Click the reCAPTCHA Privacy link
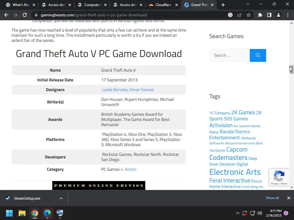Viewport: 294px width, 220px height. (274, 184)
